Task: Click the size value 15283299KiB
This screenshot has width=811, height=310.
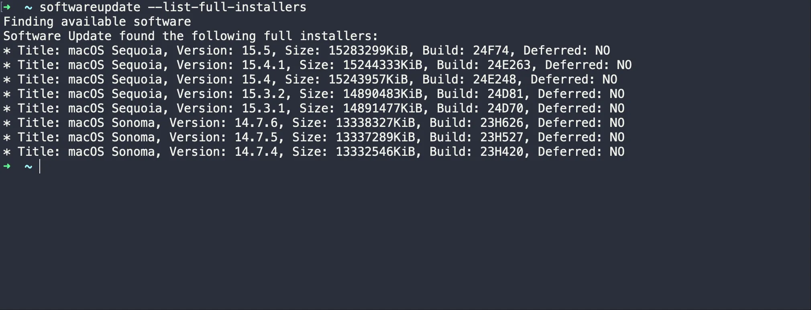Action: [368, 51]
